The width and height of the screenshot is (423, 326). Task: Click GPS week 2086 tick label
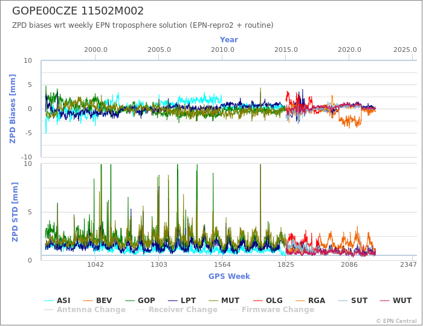pos(349,264)
